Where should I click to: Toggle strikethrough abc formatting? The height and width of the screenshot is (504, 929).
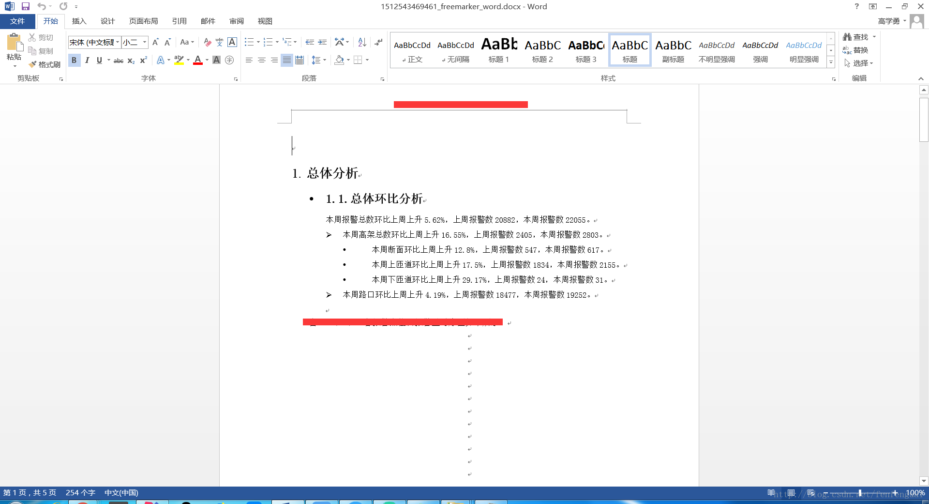[x=119, y=60]
